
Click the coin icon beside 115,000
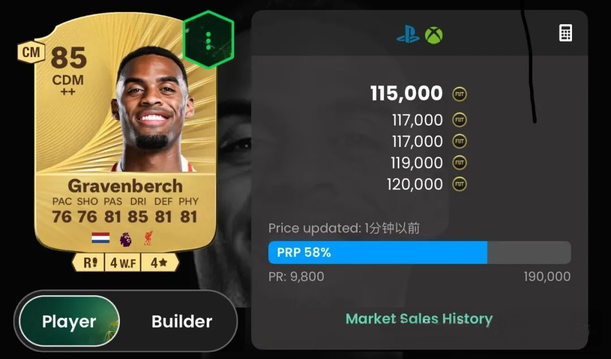pyautogui.click(x=459, y=94)
